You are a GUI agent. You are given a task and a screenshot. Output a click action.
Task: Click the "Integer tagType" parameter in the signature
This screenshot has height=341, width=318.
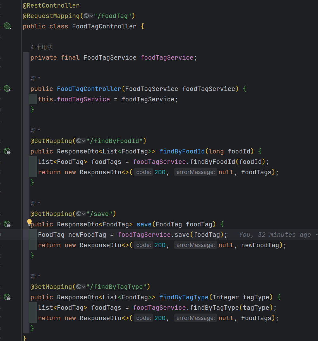241,297
